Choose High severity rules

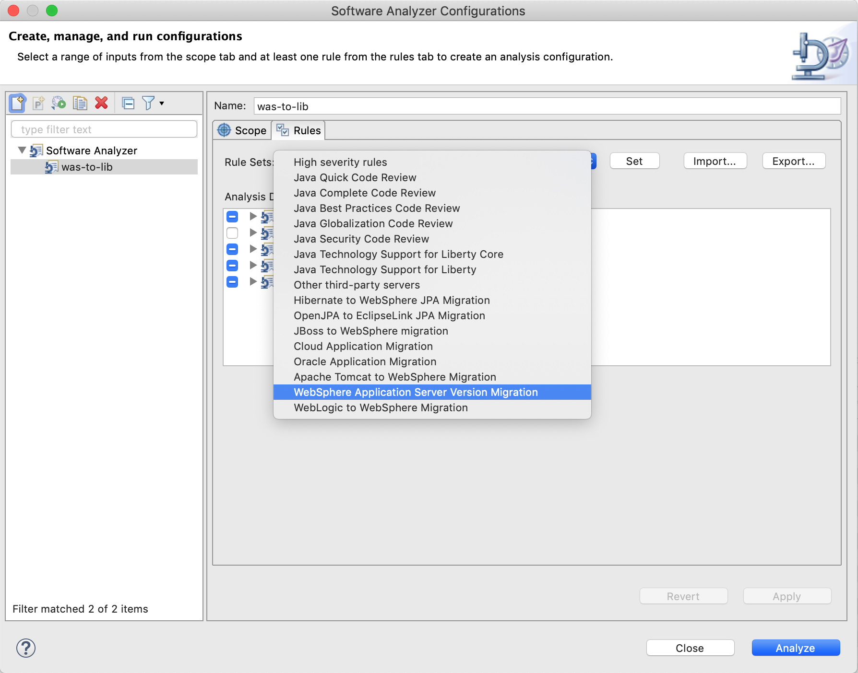pos(432,162)
